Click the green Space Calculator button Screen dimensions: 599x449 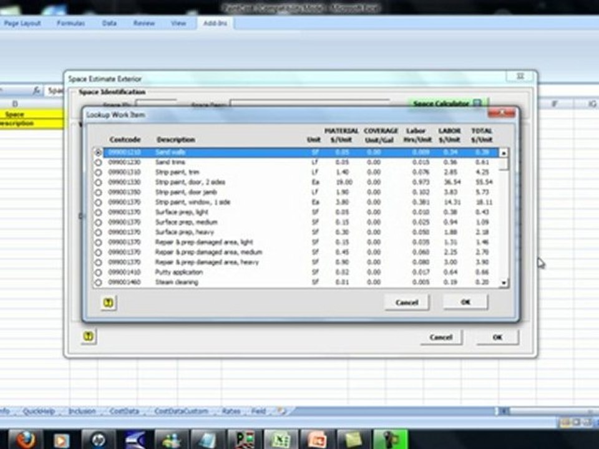pos(447,103)
